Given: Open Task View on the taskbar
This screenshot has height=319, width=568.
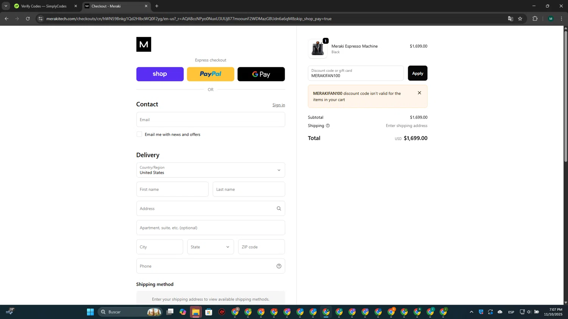Looking at the screenshot, I should click(170, 312).
